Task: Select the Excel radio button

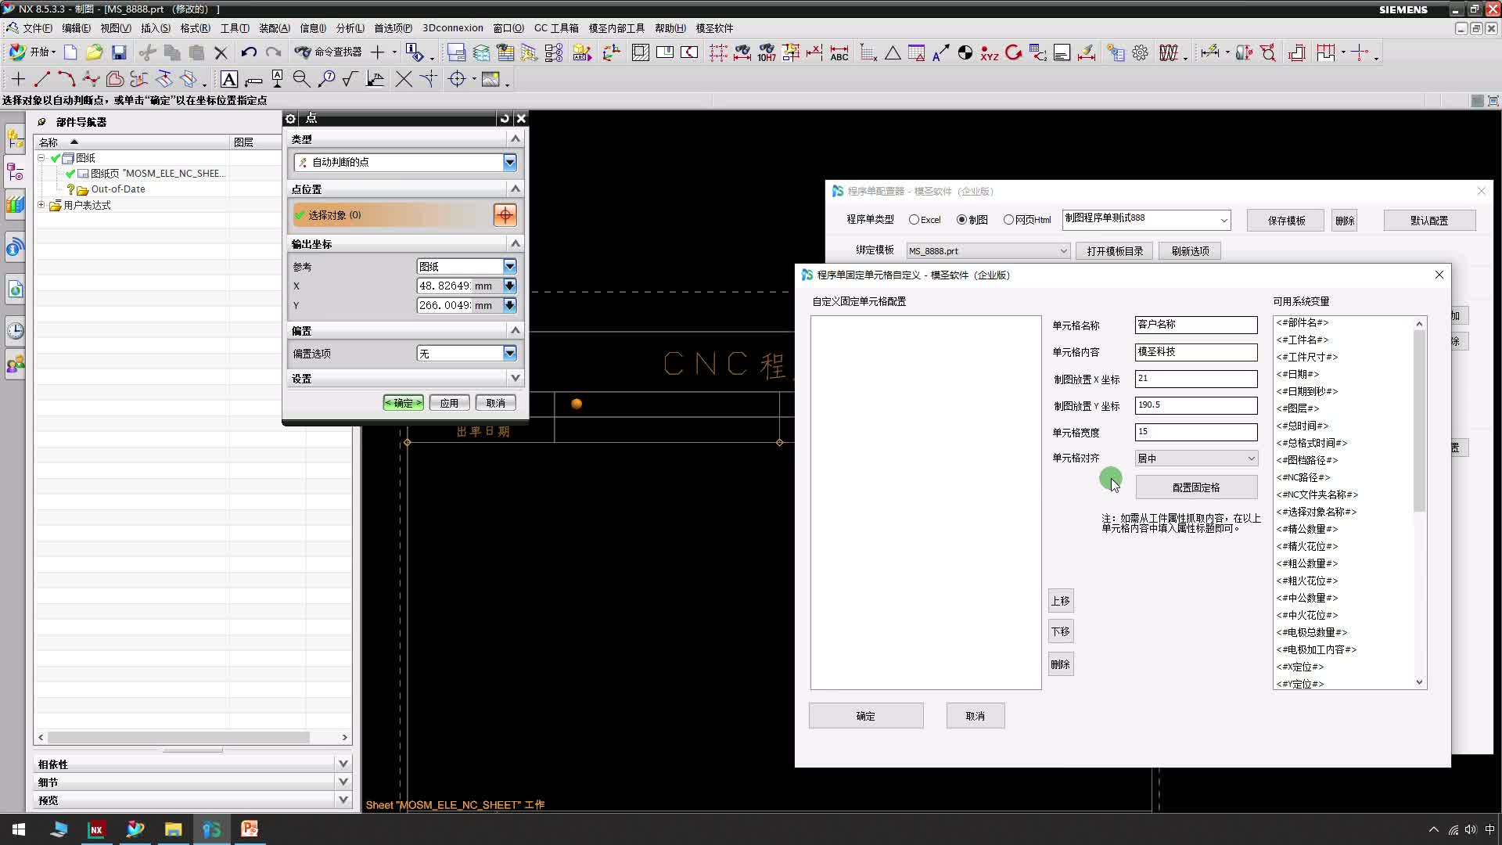Action: pos(914,220)
